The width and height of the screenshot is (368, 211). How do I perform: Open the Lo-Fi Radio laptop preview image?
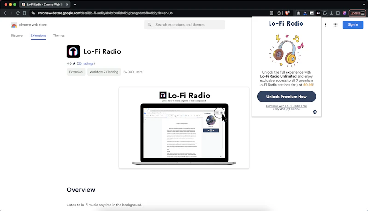[x=184, y=128]
